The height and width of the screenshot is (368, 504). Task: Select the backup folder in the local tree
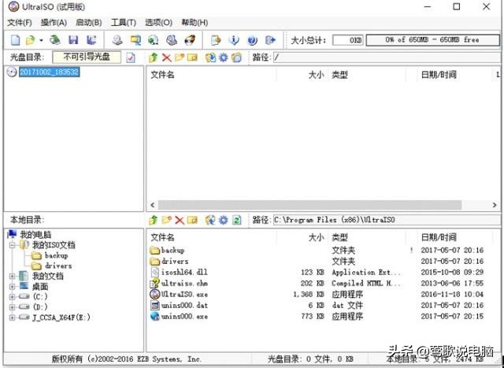tap(56, 255)
